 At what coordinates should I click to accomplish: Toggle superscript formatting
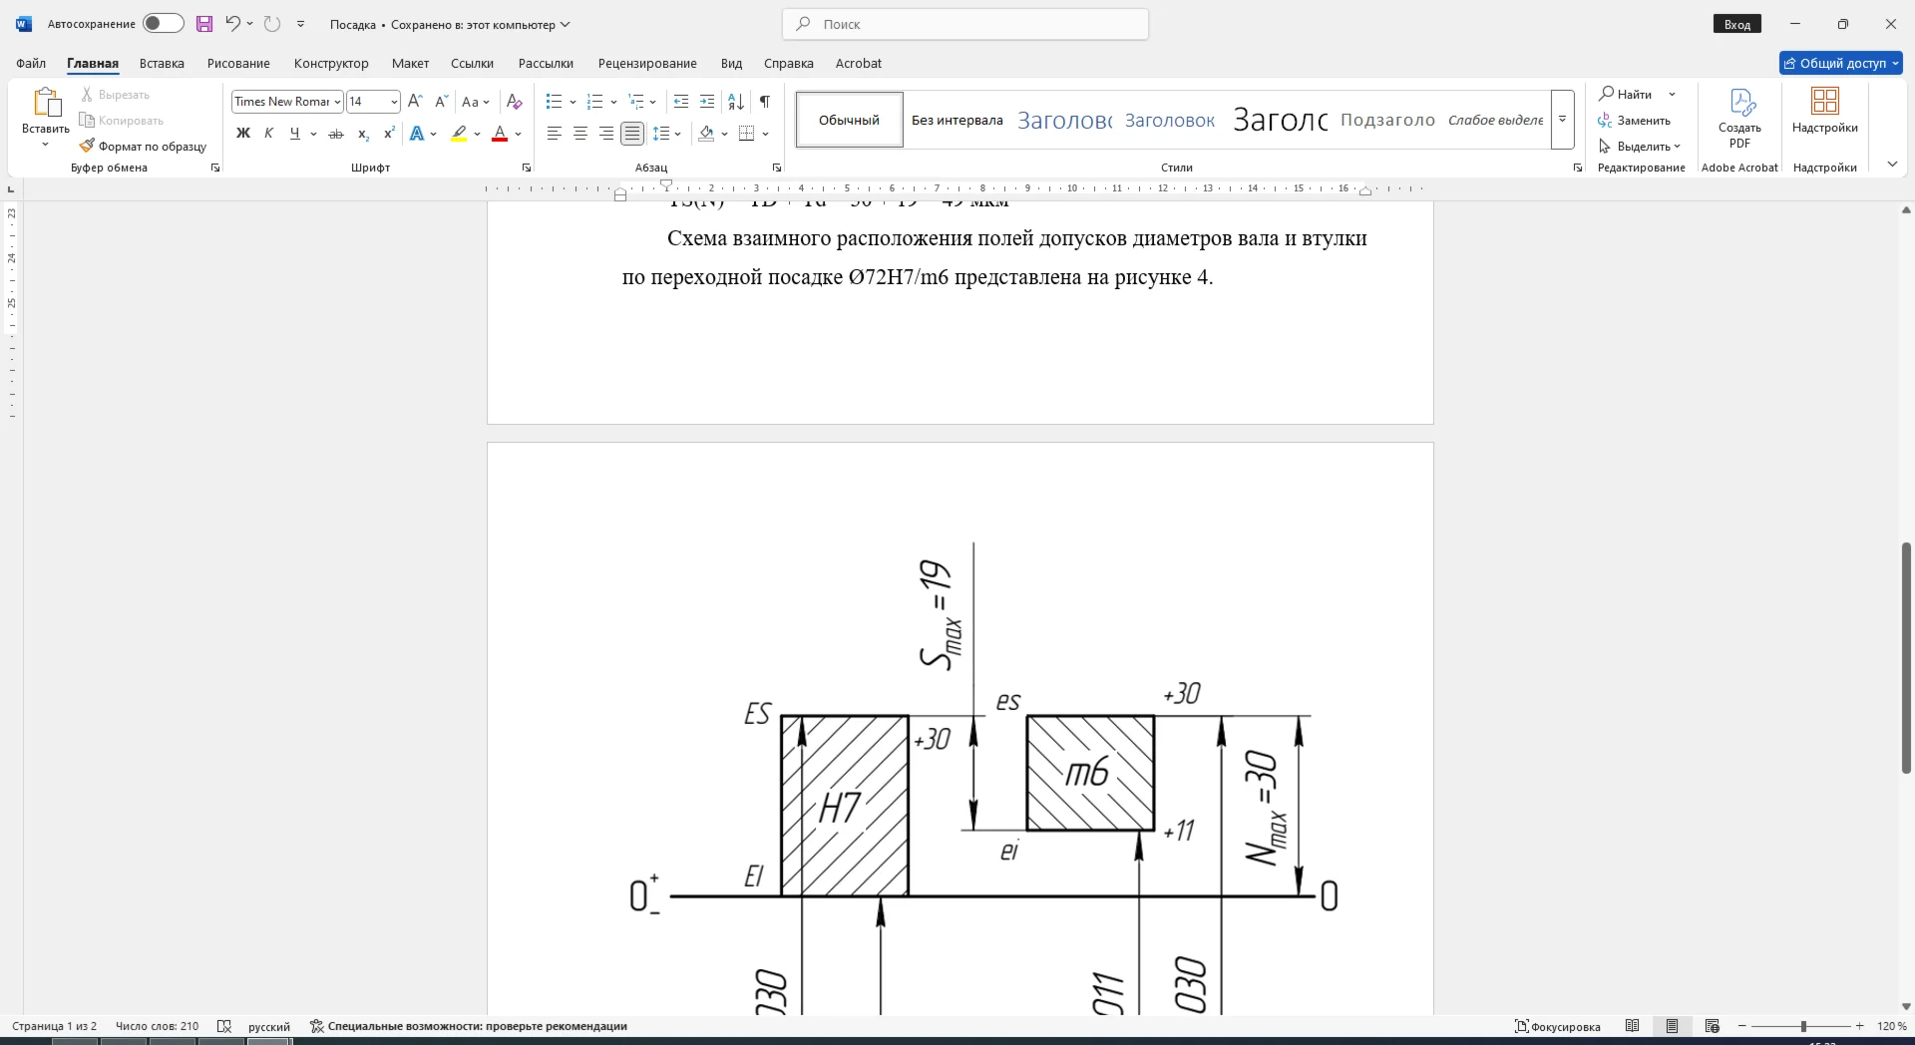(x=389, y=133)
